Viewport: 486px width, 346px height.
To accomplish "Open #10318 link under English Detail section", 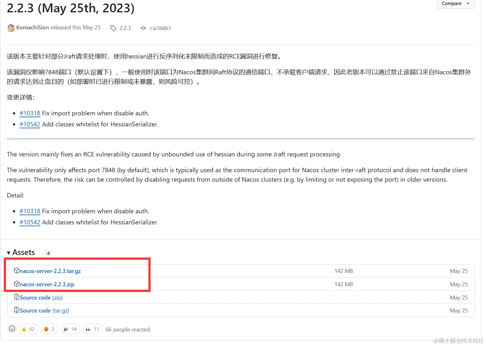I will (30, 211).
